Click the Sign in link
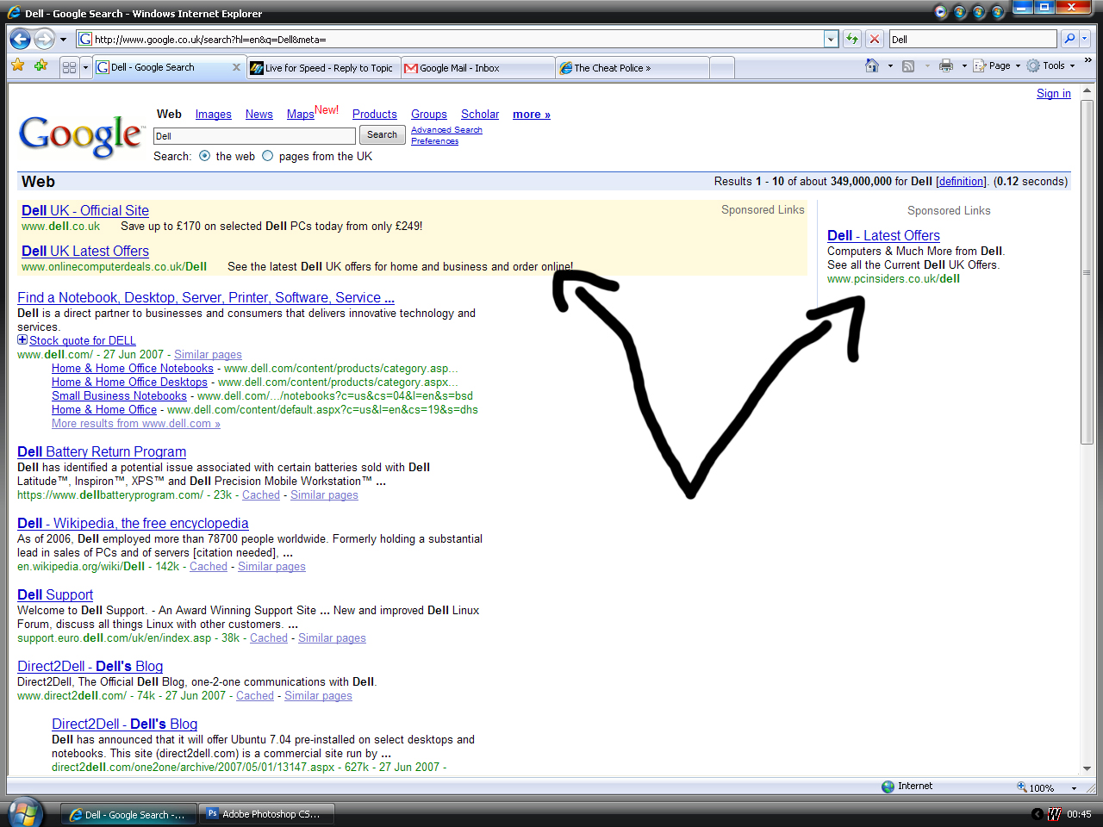This screenshot has width=1103, height=827. pos(1054,94)
